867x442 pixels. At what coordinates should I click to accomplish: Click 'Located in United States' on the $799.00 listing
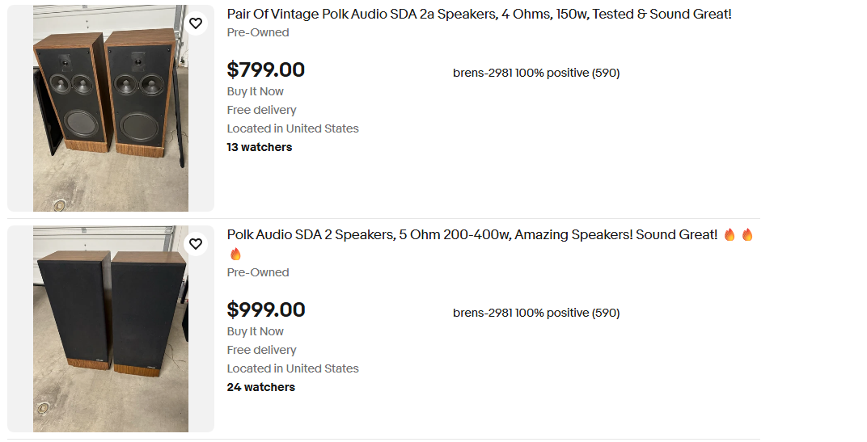pyautogui.click(x=293, y=129)
